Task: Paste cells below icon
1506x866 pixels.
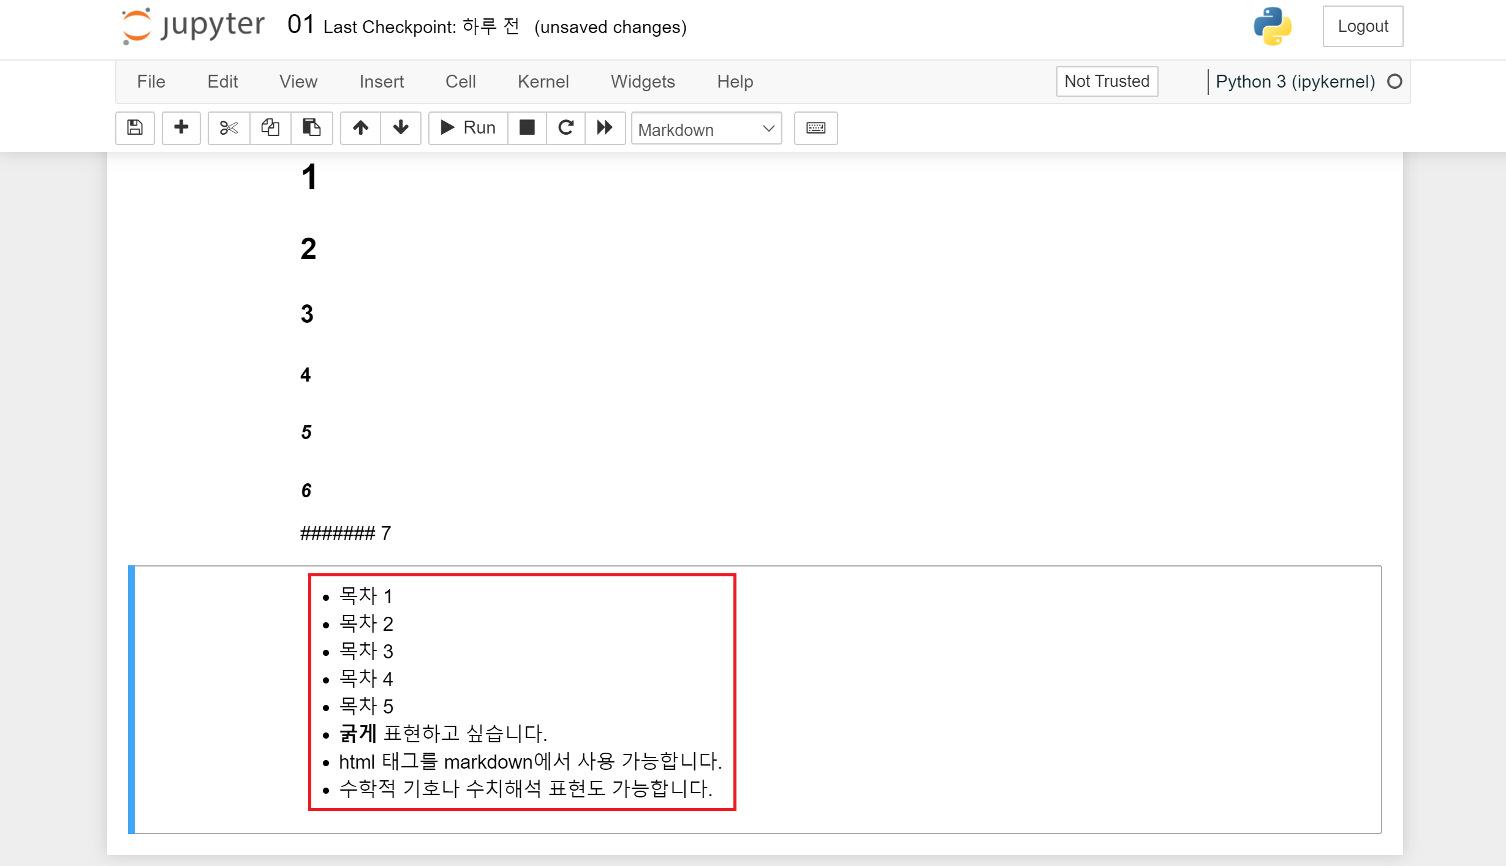Action: tap(311, 127)
